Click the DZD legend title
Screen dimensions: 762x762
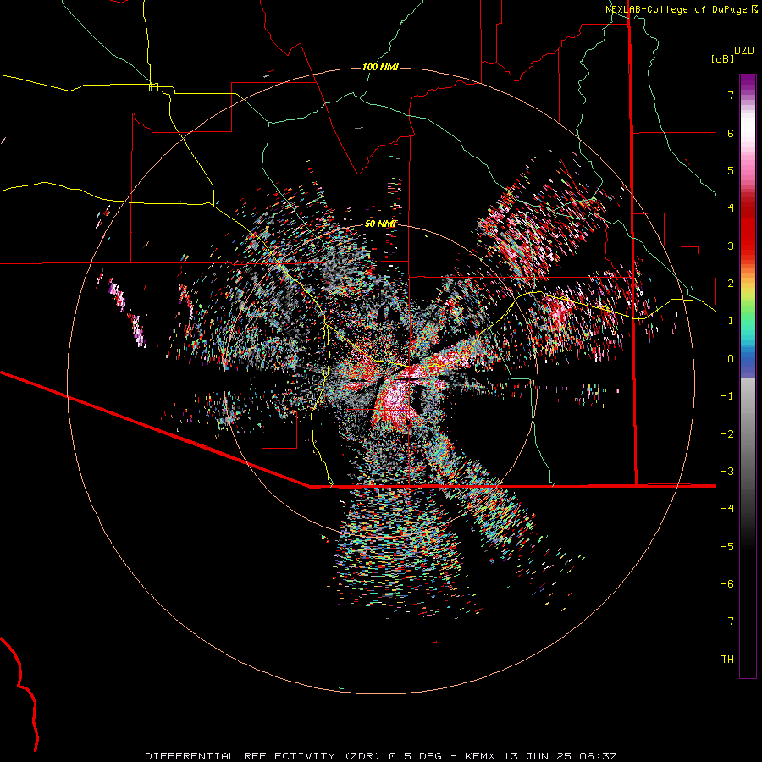coord(744,51)
